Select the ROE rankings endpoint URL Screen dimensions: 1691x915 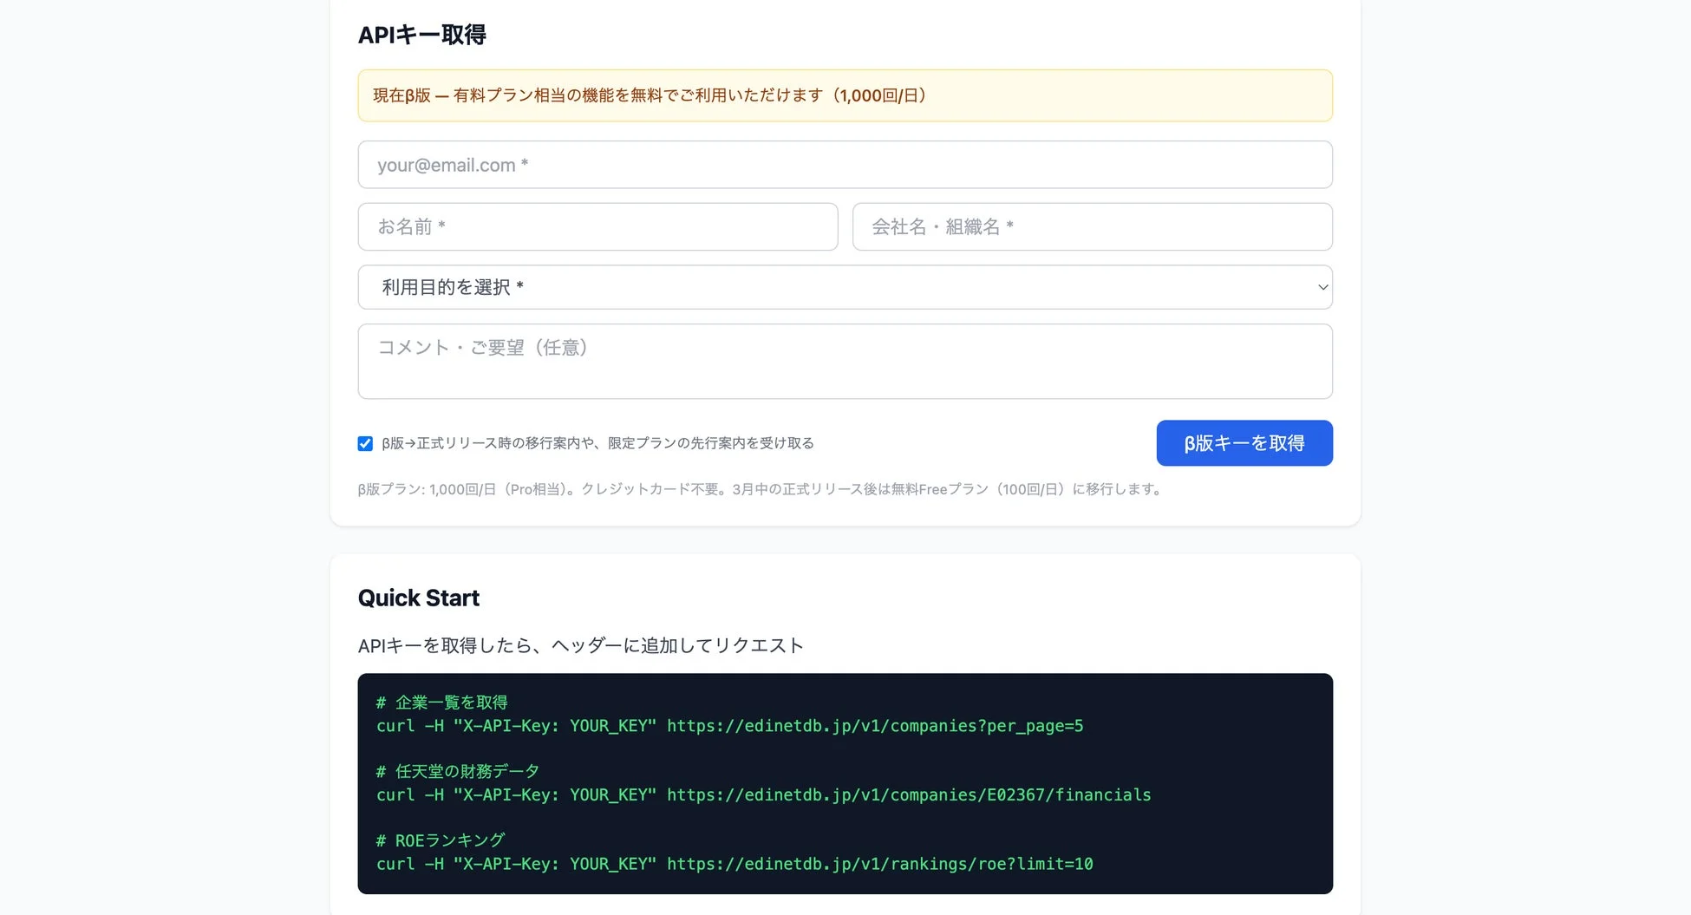pyautogui.click(x=878, y=863)
